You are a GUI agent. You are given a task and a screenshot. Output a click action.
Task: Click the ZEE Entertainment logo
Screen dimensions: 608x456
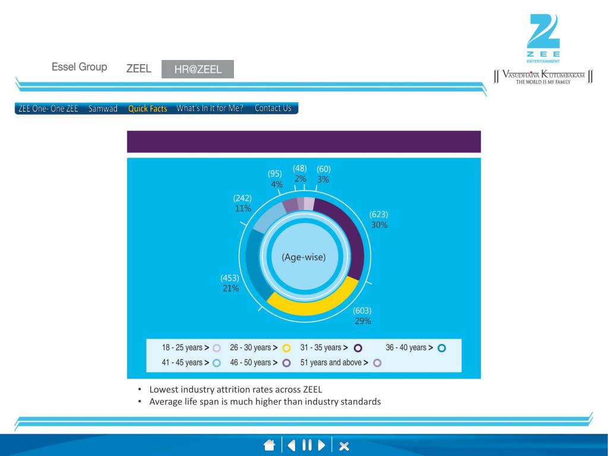coord(543,38)
